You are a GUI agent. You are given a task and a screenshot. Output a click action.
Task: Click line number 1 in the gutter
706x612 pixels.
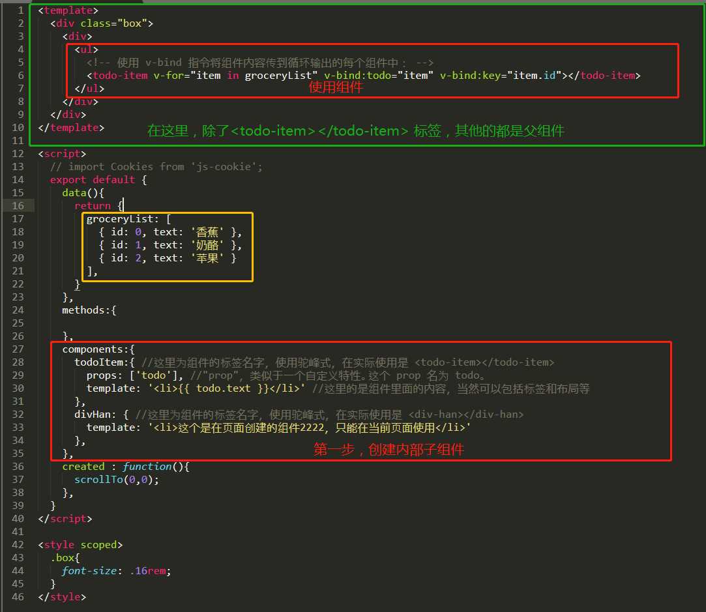21,10
